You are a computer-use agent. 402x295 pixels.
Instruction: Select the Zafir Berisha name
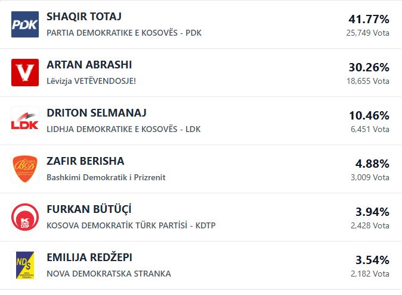tap(85, 161)
